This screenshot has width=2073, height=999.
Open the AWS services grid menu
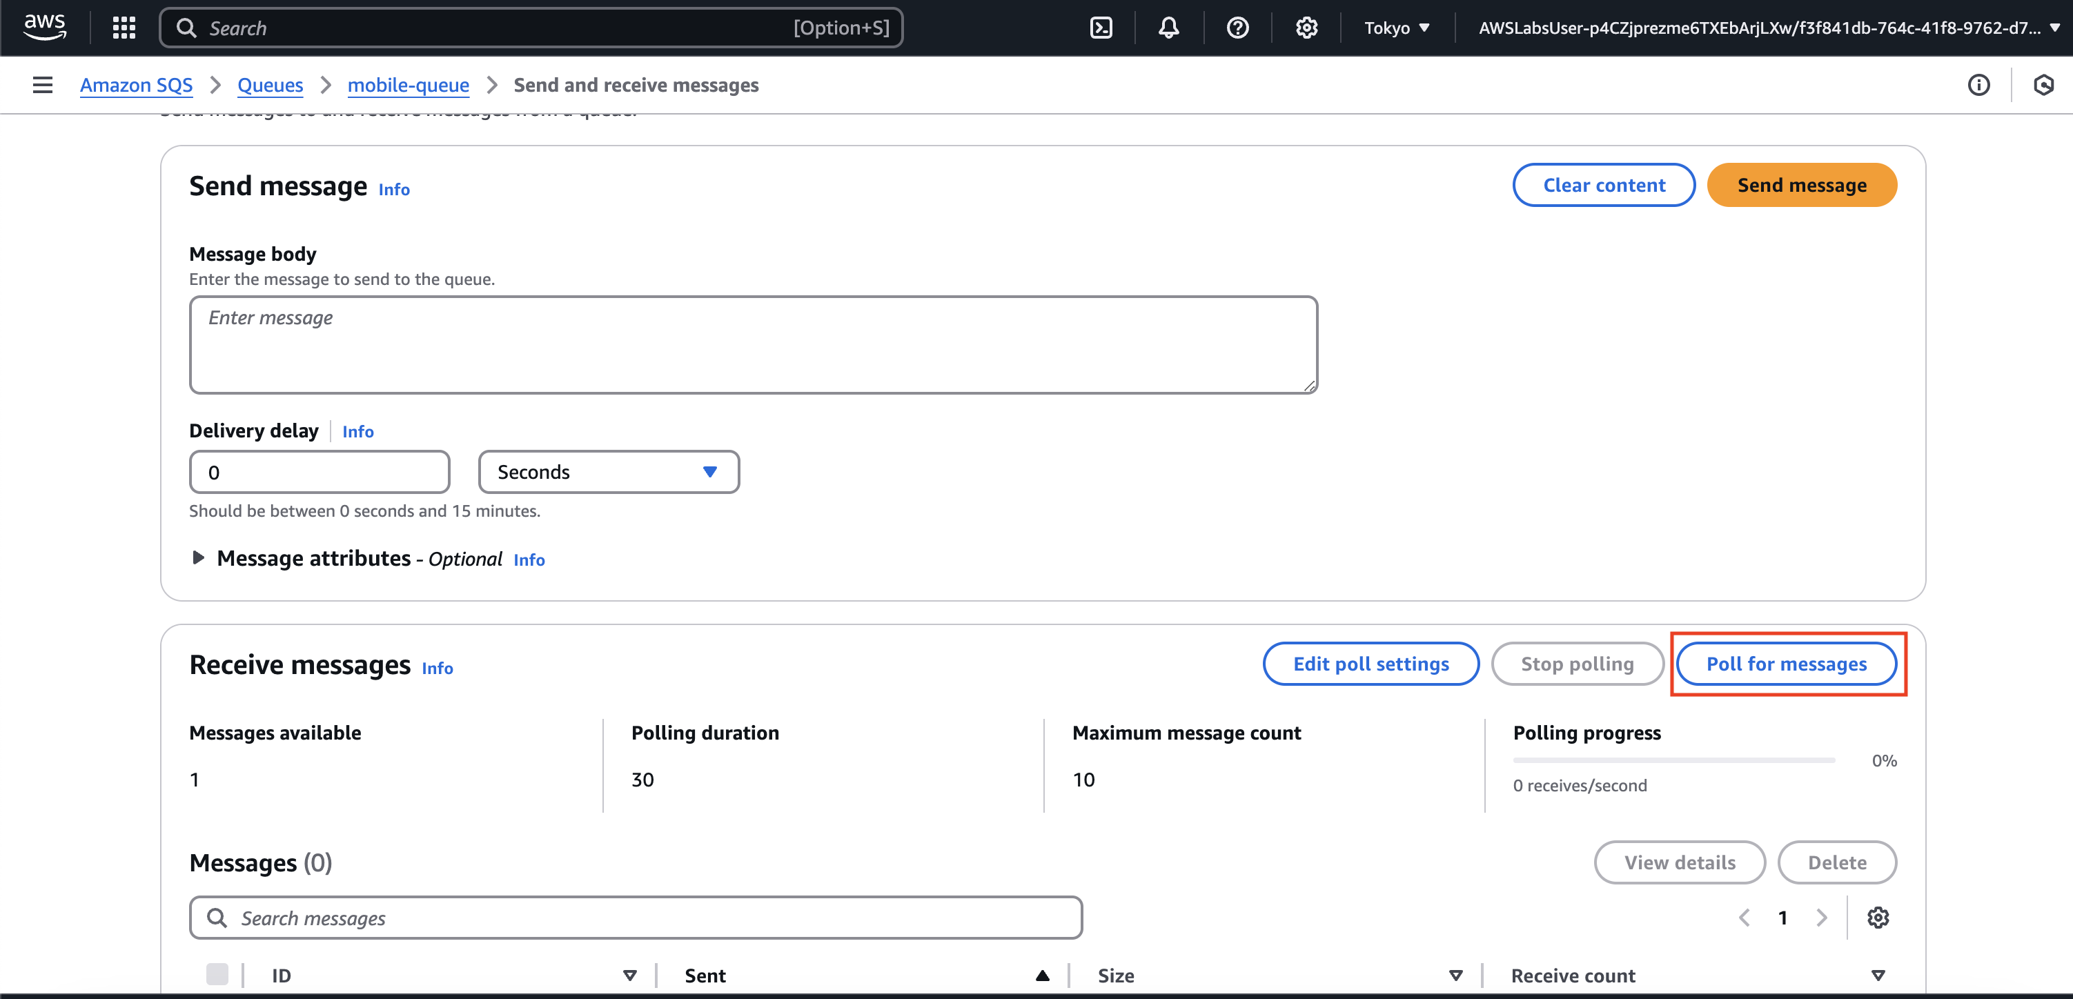pyautogui.click(x=124, y=28)
